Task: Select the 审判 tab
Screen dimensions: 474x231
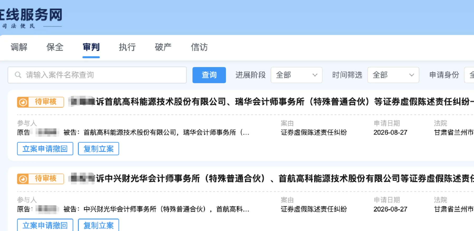Action: (x=91, y=47)
